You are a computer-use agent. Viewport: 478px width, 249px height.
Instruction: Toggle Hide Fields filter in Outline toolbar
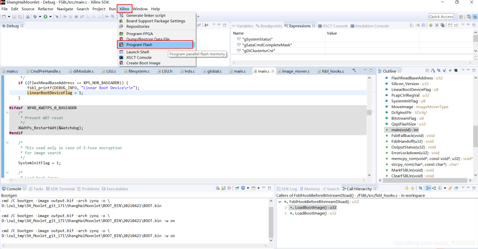coord(439,70)
